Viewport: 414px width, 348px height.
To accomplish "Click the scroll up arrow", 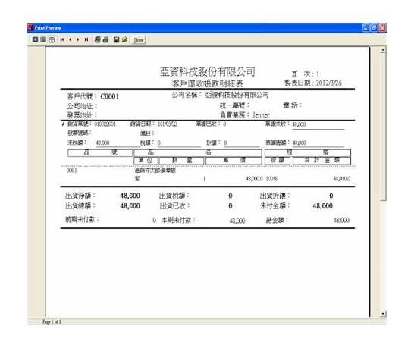I will pos(383,49).
